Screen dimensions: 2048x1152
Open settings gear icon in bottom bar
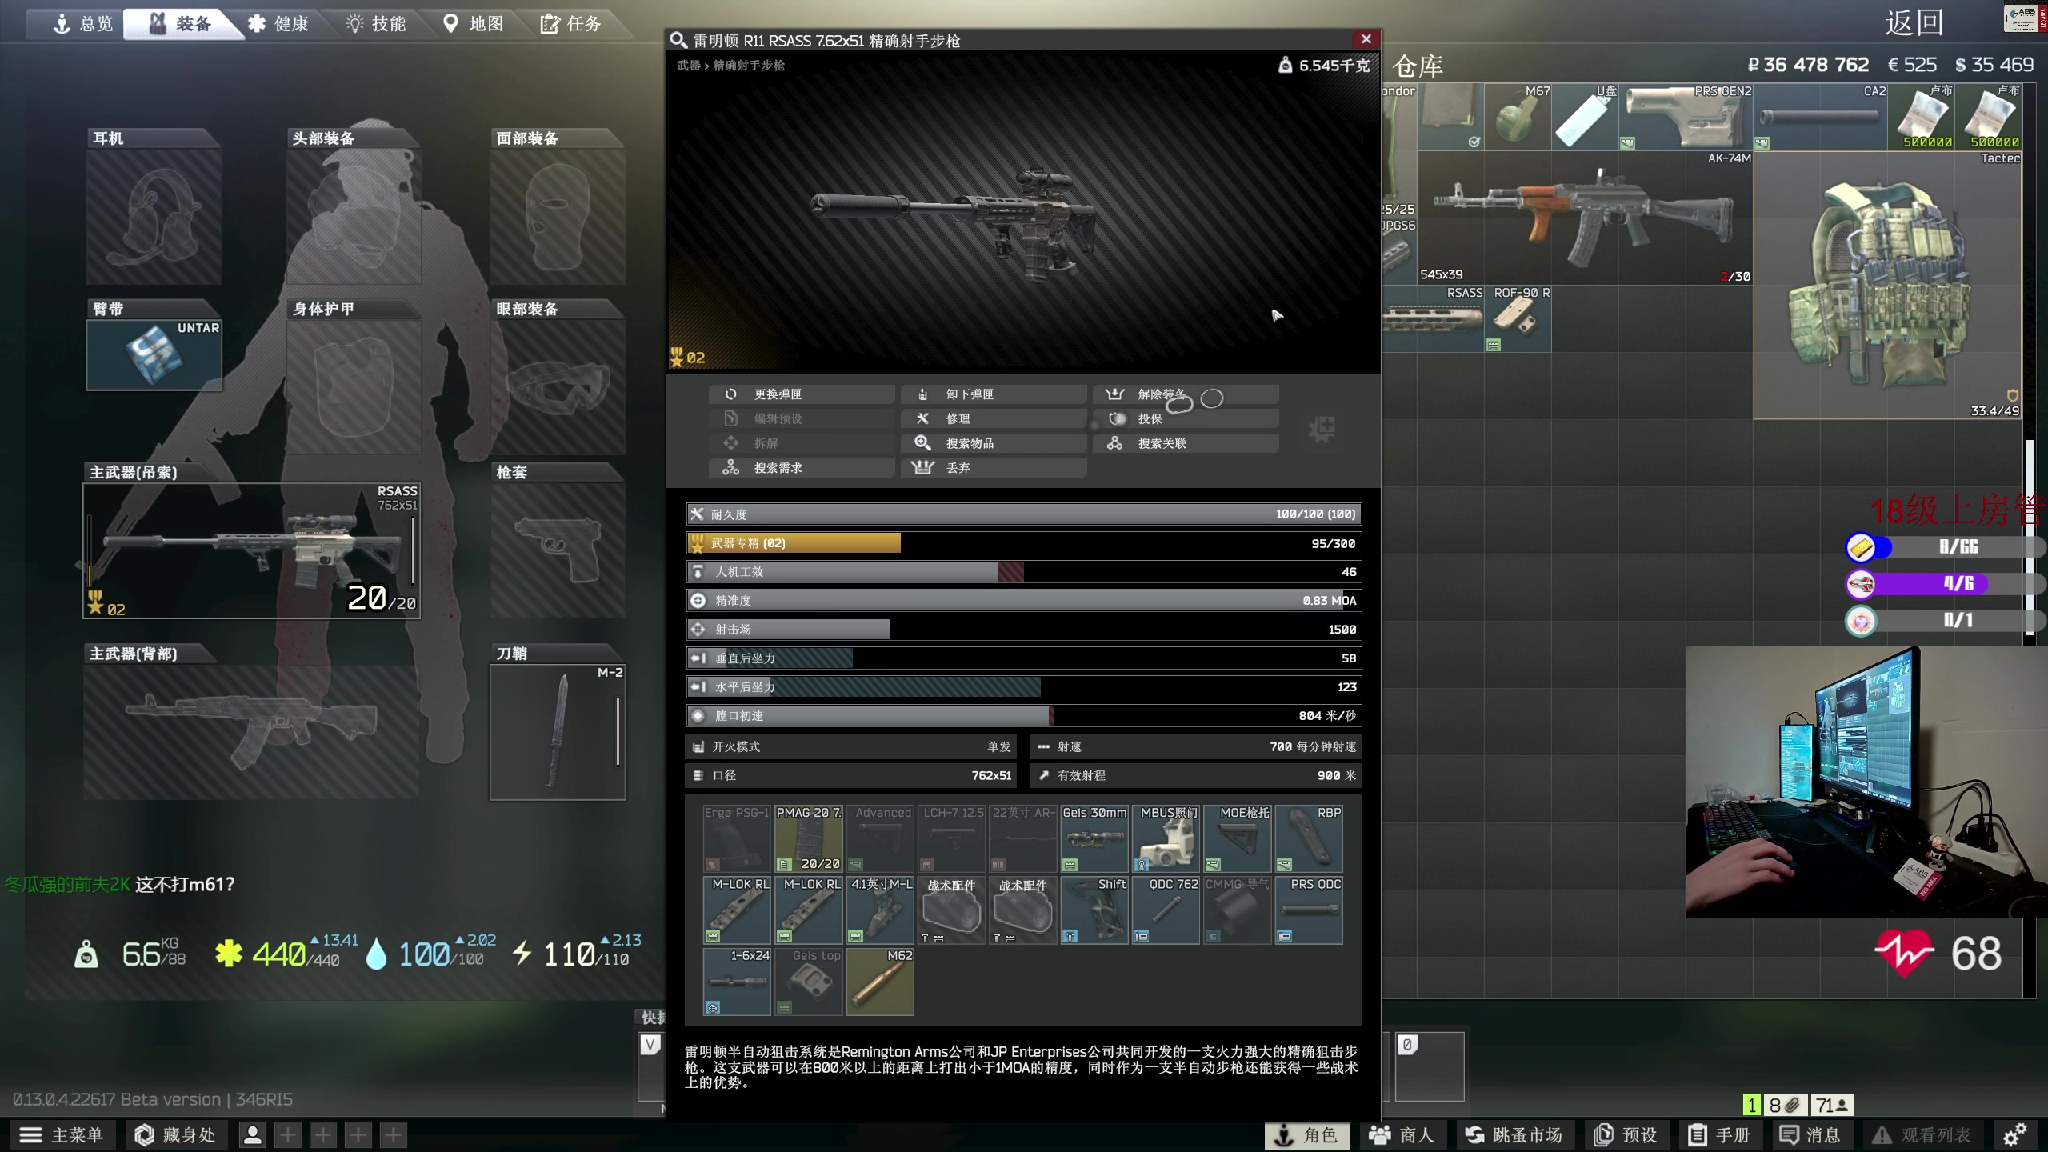[x=2014, y=1135]
